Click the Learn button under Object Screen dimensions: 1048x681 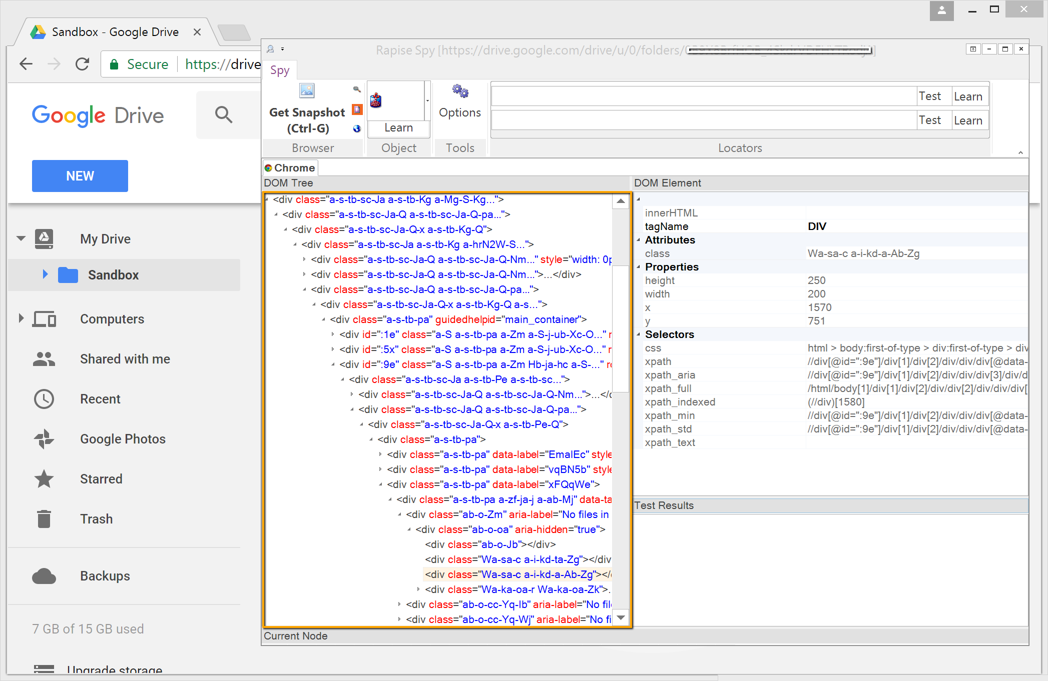coord(398,128)
